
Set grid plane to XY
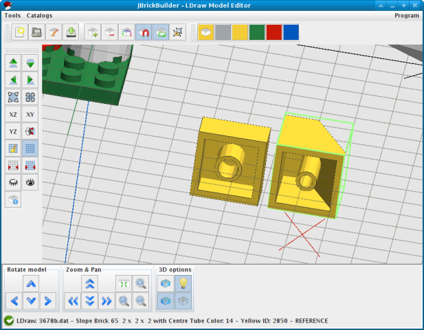click(x=30, y=114)
